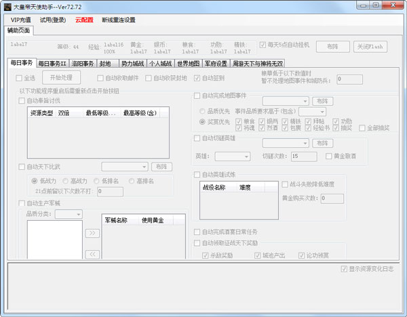Click the 关闭Flash button
This screenshot has width=407, height=317.
coord(371,47)
